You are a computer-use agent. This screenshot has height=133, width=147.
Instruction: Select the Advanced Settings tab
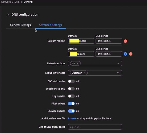point(51,25)
